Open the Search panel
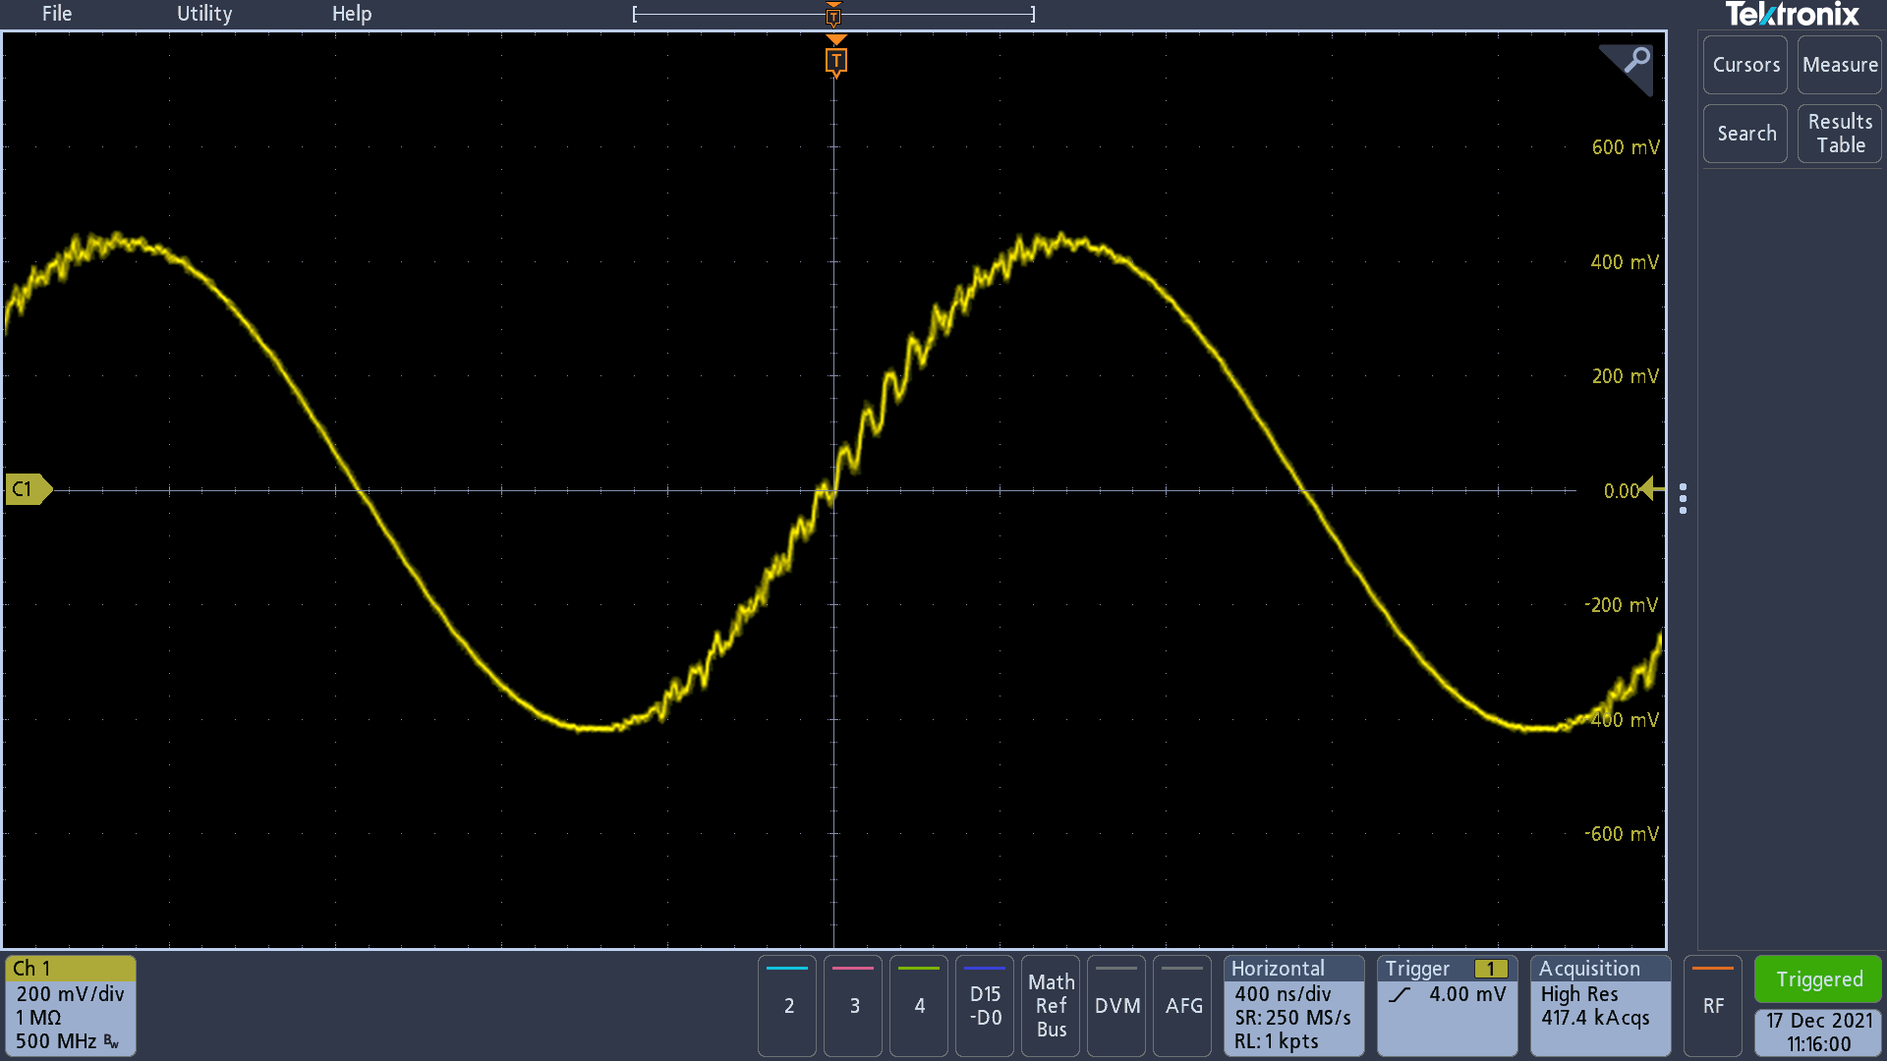 (1744, 133)
